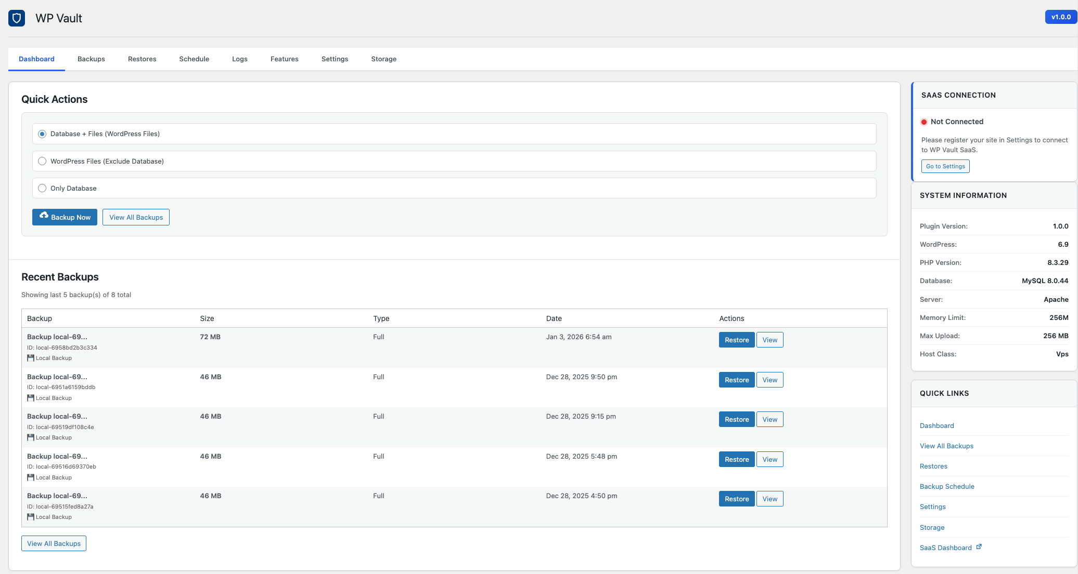
Task: Open the Settings tab
Action: (x=335, y=59)
